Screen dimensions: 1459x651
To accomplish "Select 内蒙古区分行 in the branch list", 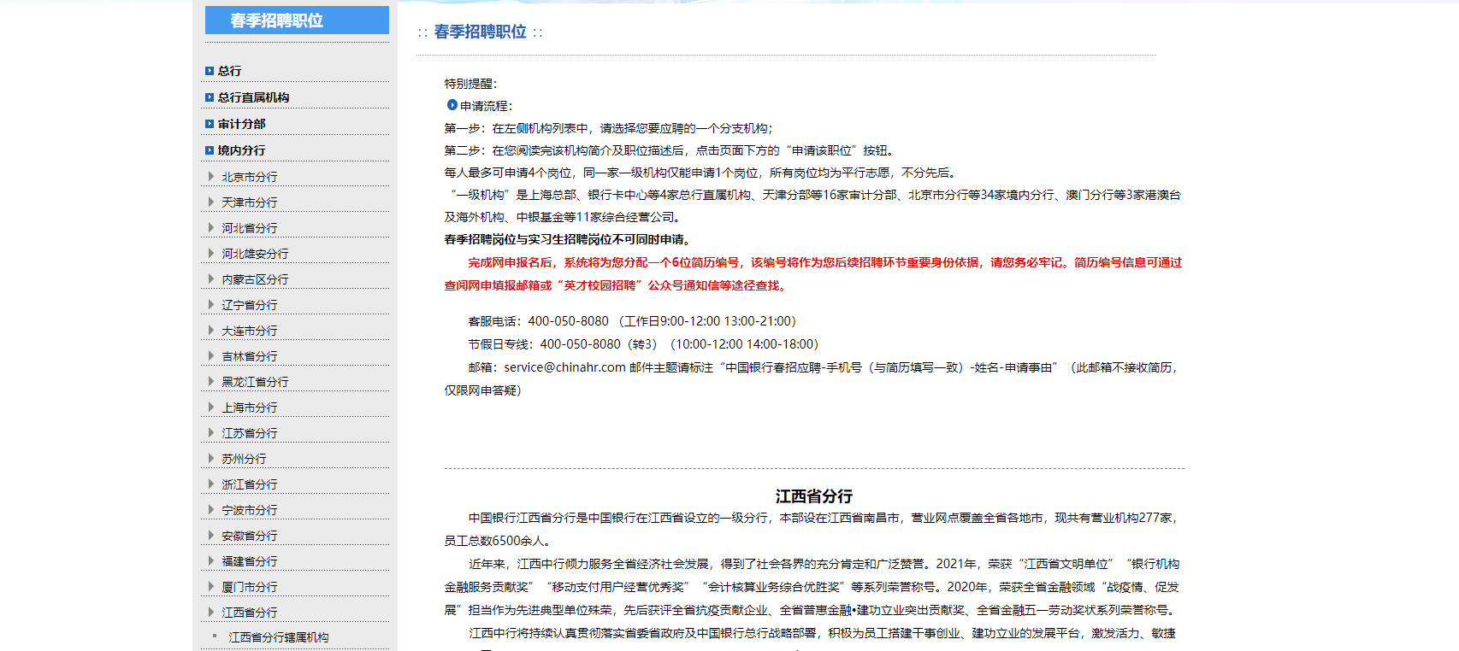I will [x=255, y=279].
